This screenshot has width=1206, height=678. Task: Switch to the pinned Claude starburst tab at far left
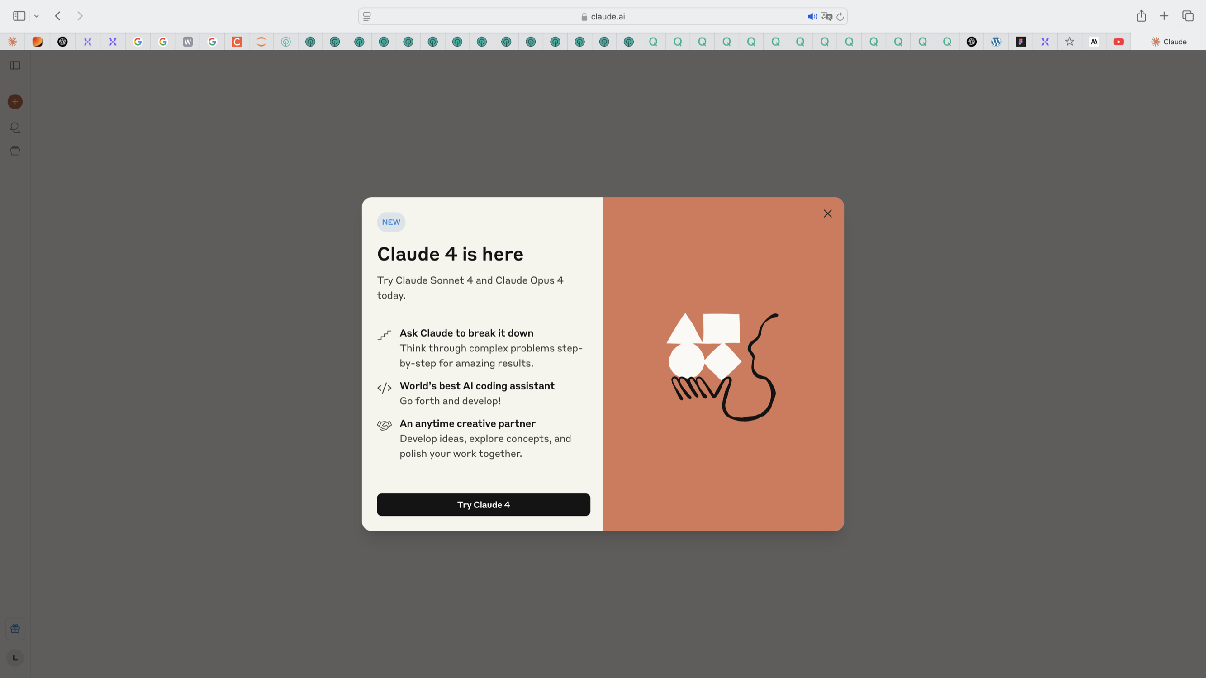(13, 42)
